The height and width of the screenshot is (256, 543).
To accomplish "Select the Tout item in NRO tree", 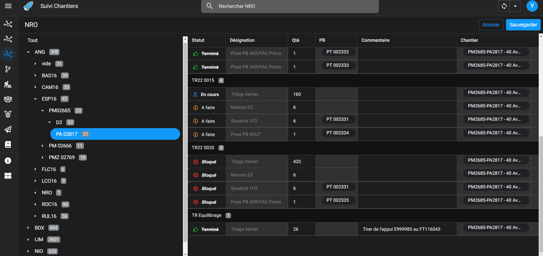I will click(32, 40).
